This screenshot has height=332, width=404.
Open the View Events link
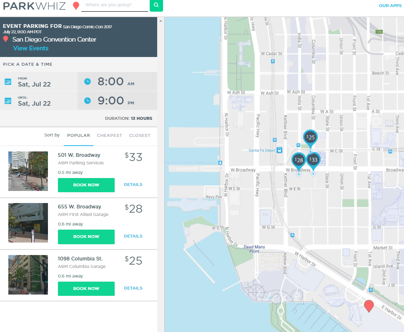tap(31, 48)
